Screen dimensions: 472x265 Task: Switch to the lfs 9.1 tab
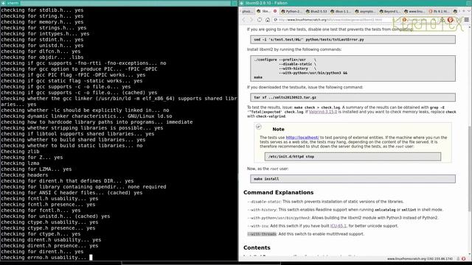pyautogui.click(x=440, y=11)
